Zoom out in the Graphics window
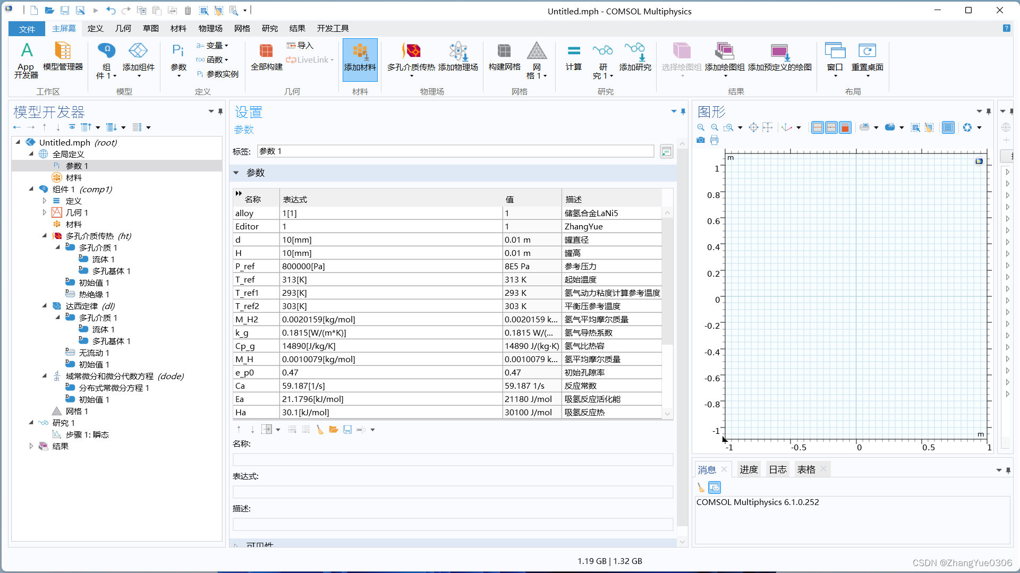 [x=715, y=127]
